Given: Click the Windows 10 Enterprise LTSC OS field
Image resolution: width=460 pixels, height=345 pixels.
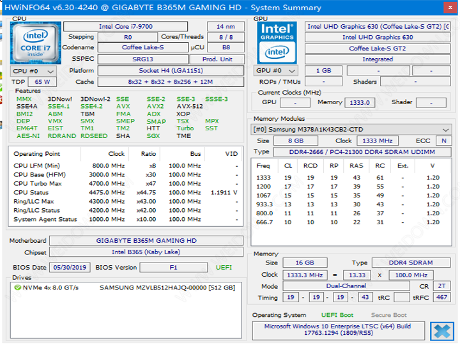Looking at the screenshot, I should (338, 330).
